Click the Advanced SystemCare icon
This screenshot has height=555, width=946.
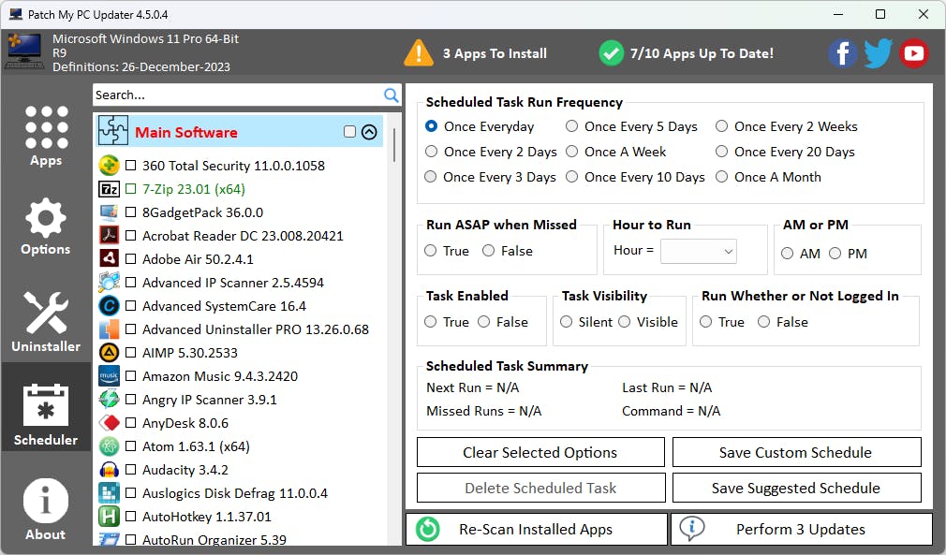click(109, 305)
